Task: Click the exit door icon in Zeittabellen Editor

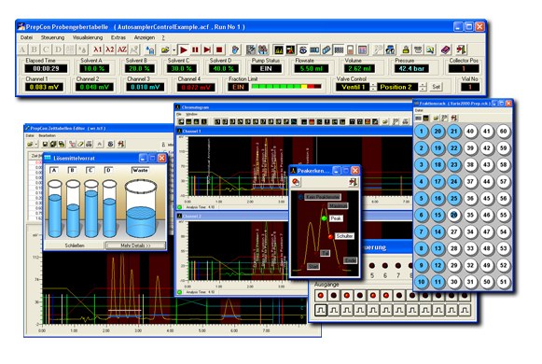Action: pyautogui.click(x=120, y=144)
